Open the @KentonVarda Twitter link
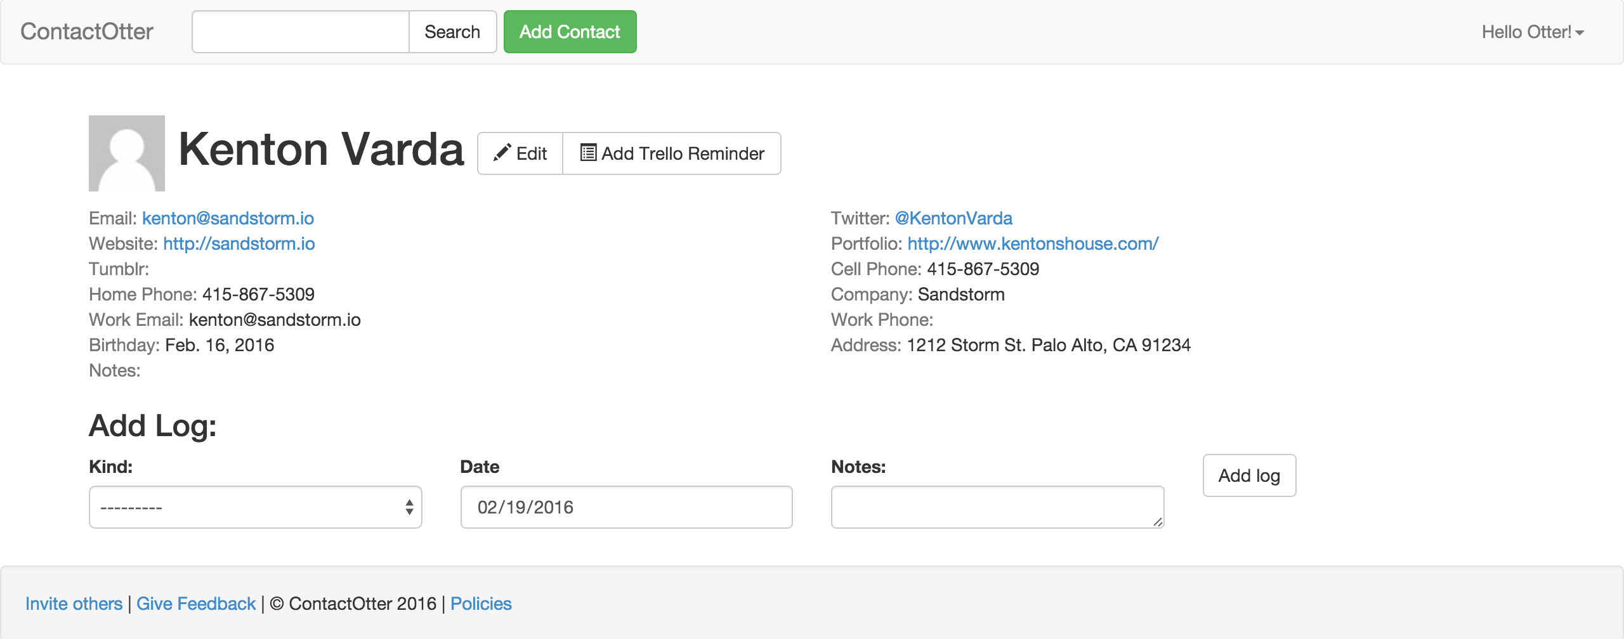 953,218
